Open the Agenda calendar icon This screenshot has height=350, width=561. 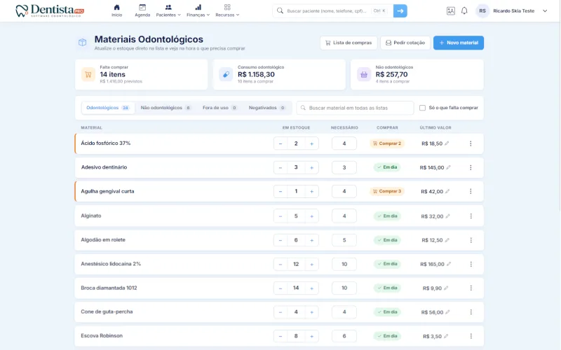(x=142, y=10)
